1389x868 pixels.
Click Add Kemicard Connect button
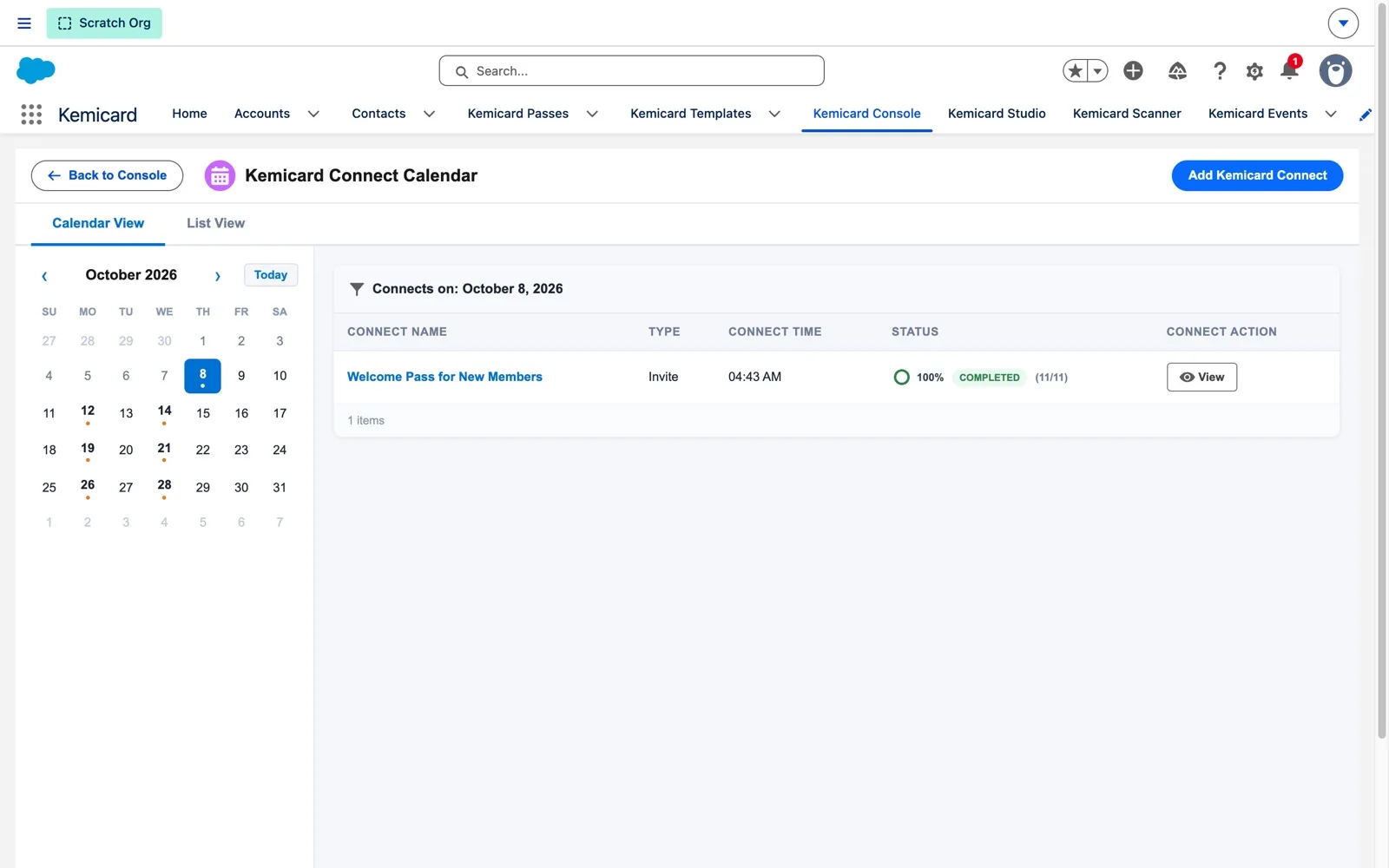coord(1257,175)
